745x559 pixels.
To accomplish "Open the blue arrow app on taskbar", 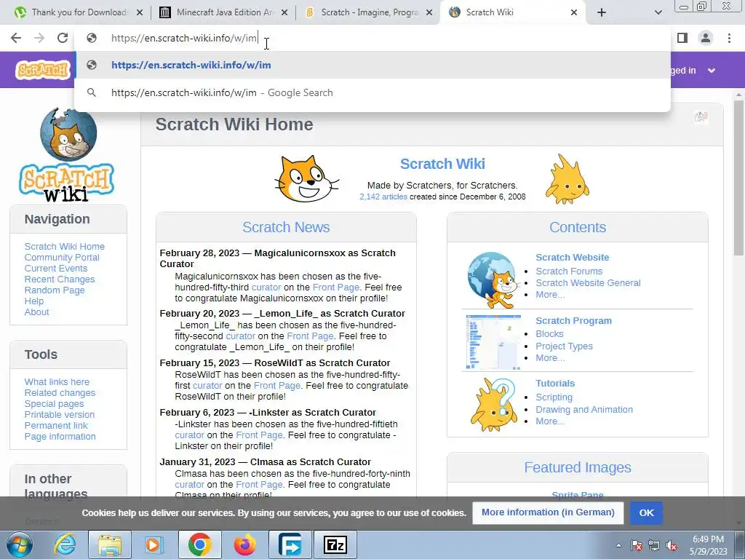I will [x=290, y=544].
